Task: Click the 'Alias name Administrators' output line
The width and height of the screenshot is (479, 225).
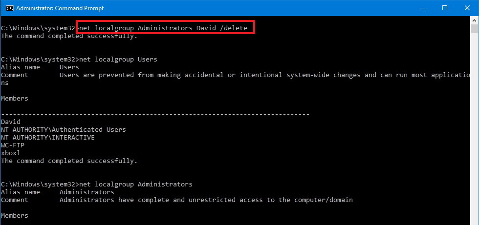Action: pos(58,192)
